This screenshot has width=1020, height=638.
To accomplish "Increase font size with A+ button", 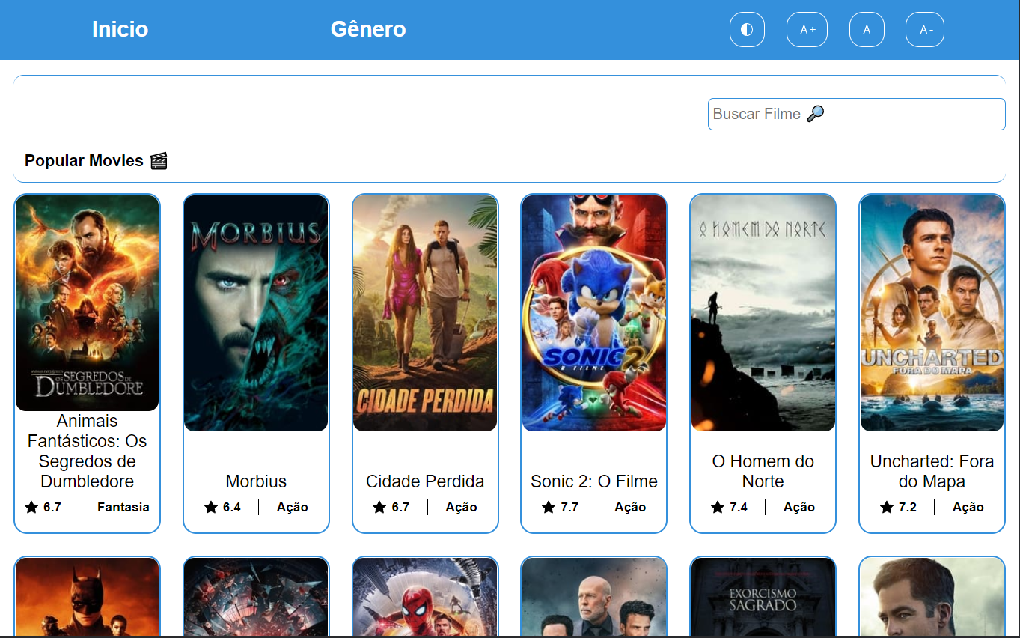I will pyautogui.click(x=807, y=30).
